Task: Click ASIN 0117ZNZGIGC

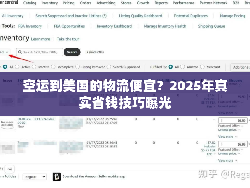Action: (45, 119)
